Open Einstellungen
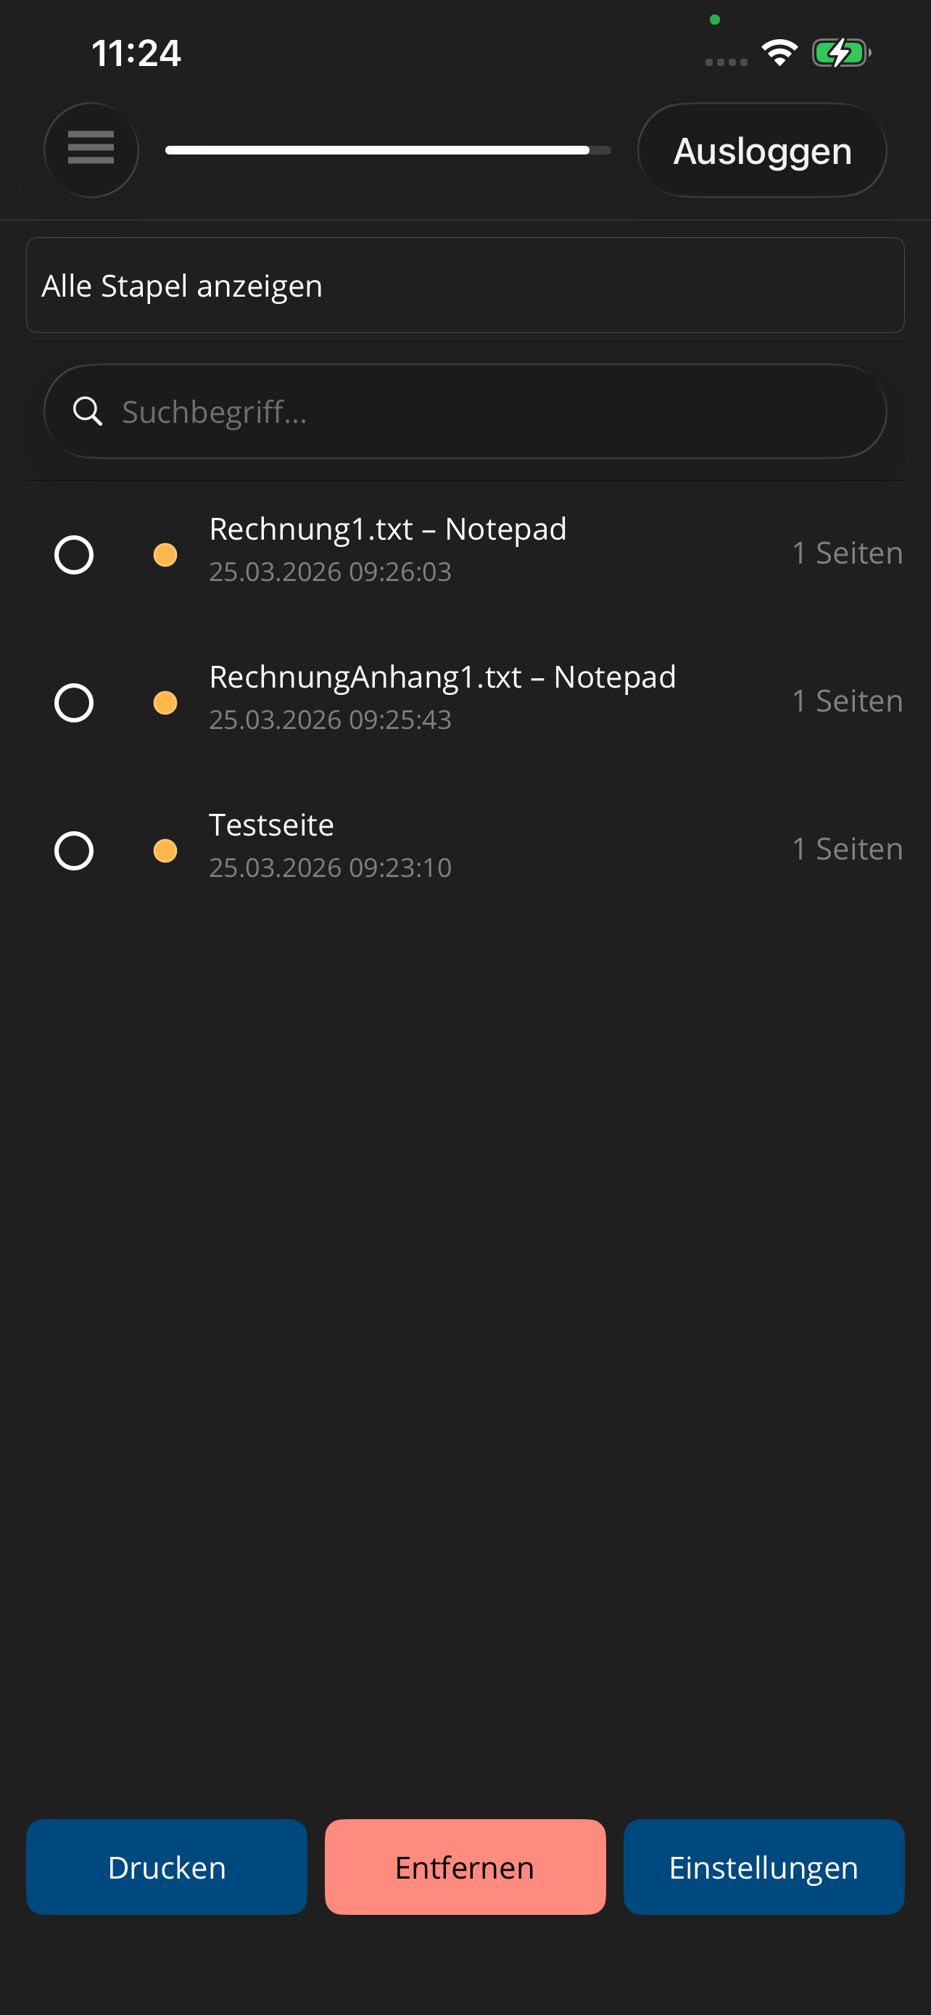 click(764, 1866)
